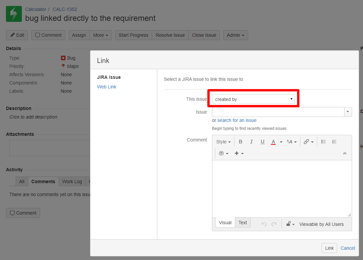This screenshot has height=260, width=363.
Task: Apply text color with the A icon
Action: [273, 142]
